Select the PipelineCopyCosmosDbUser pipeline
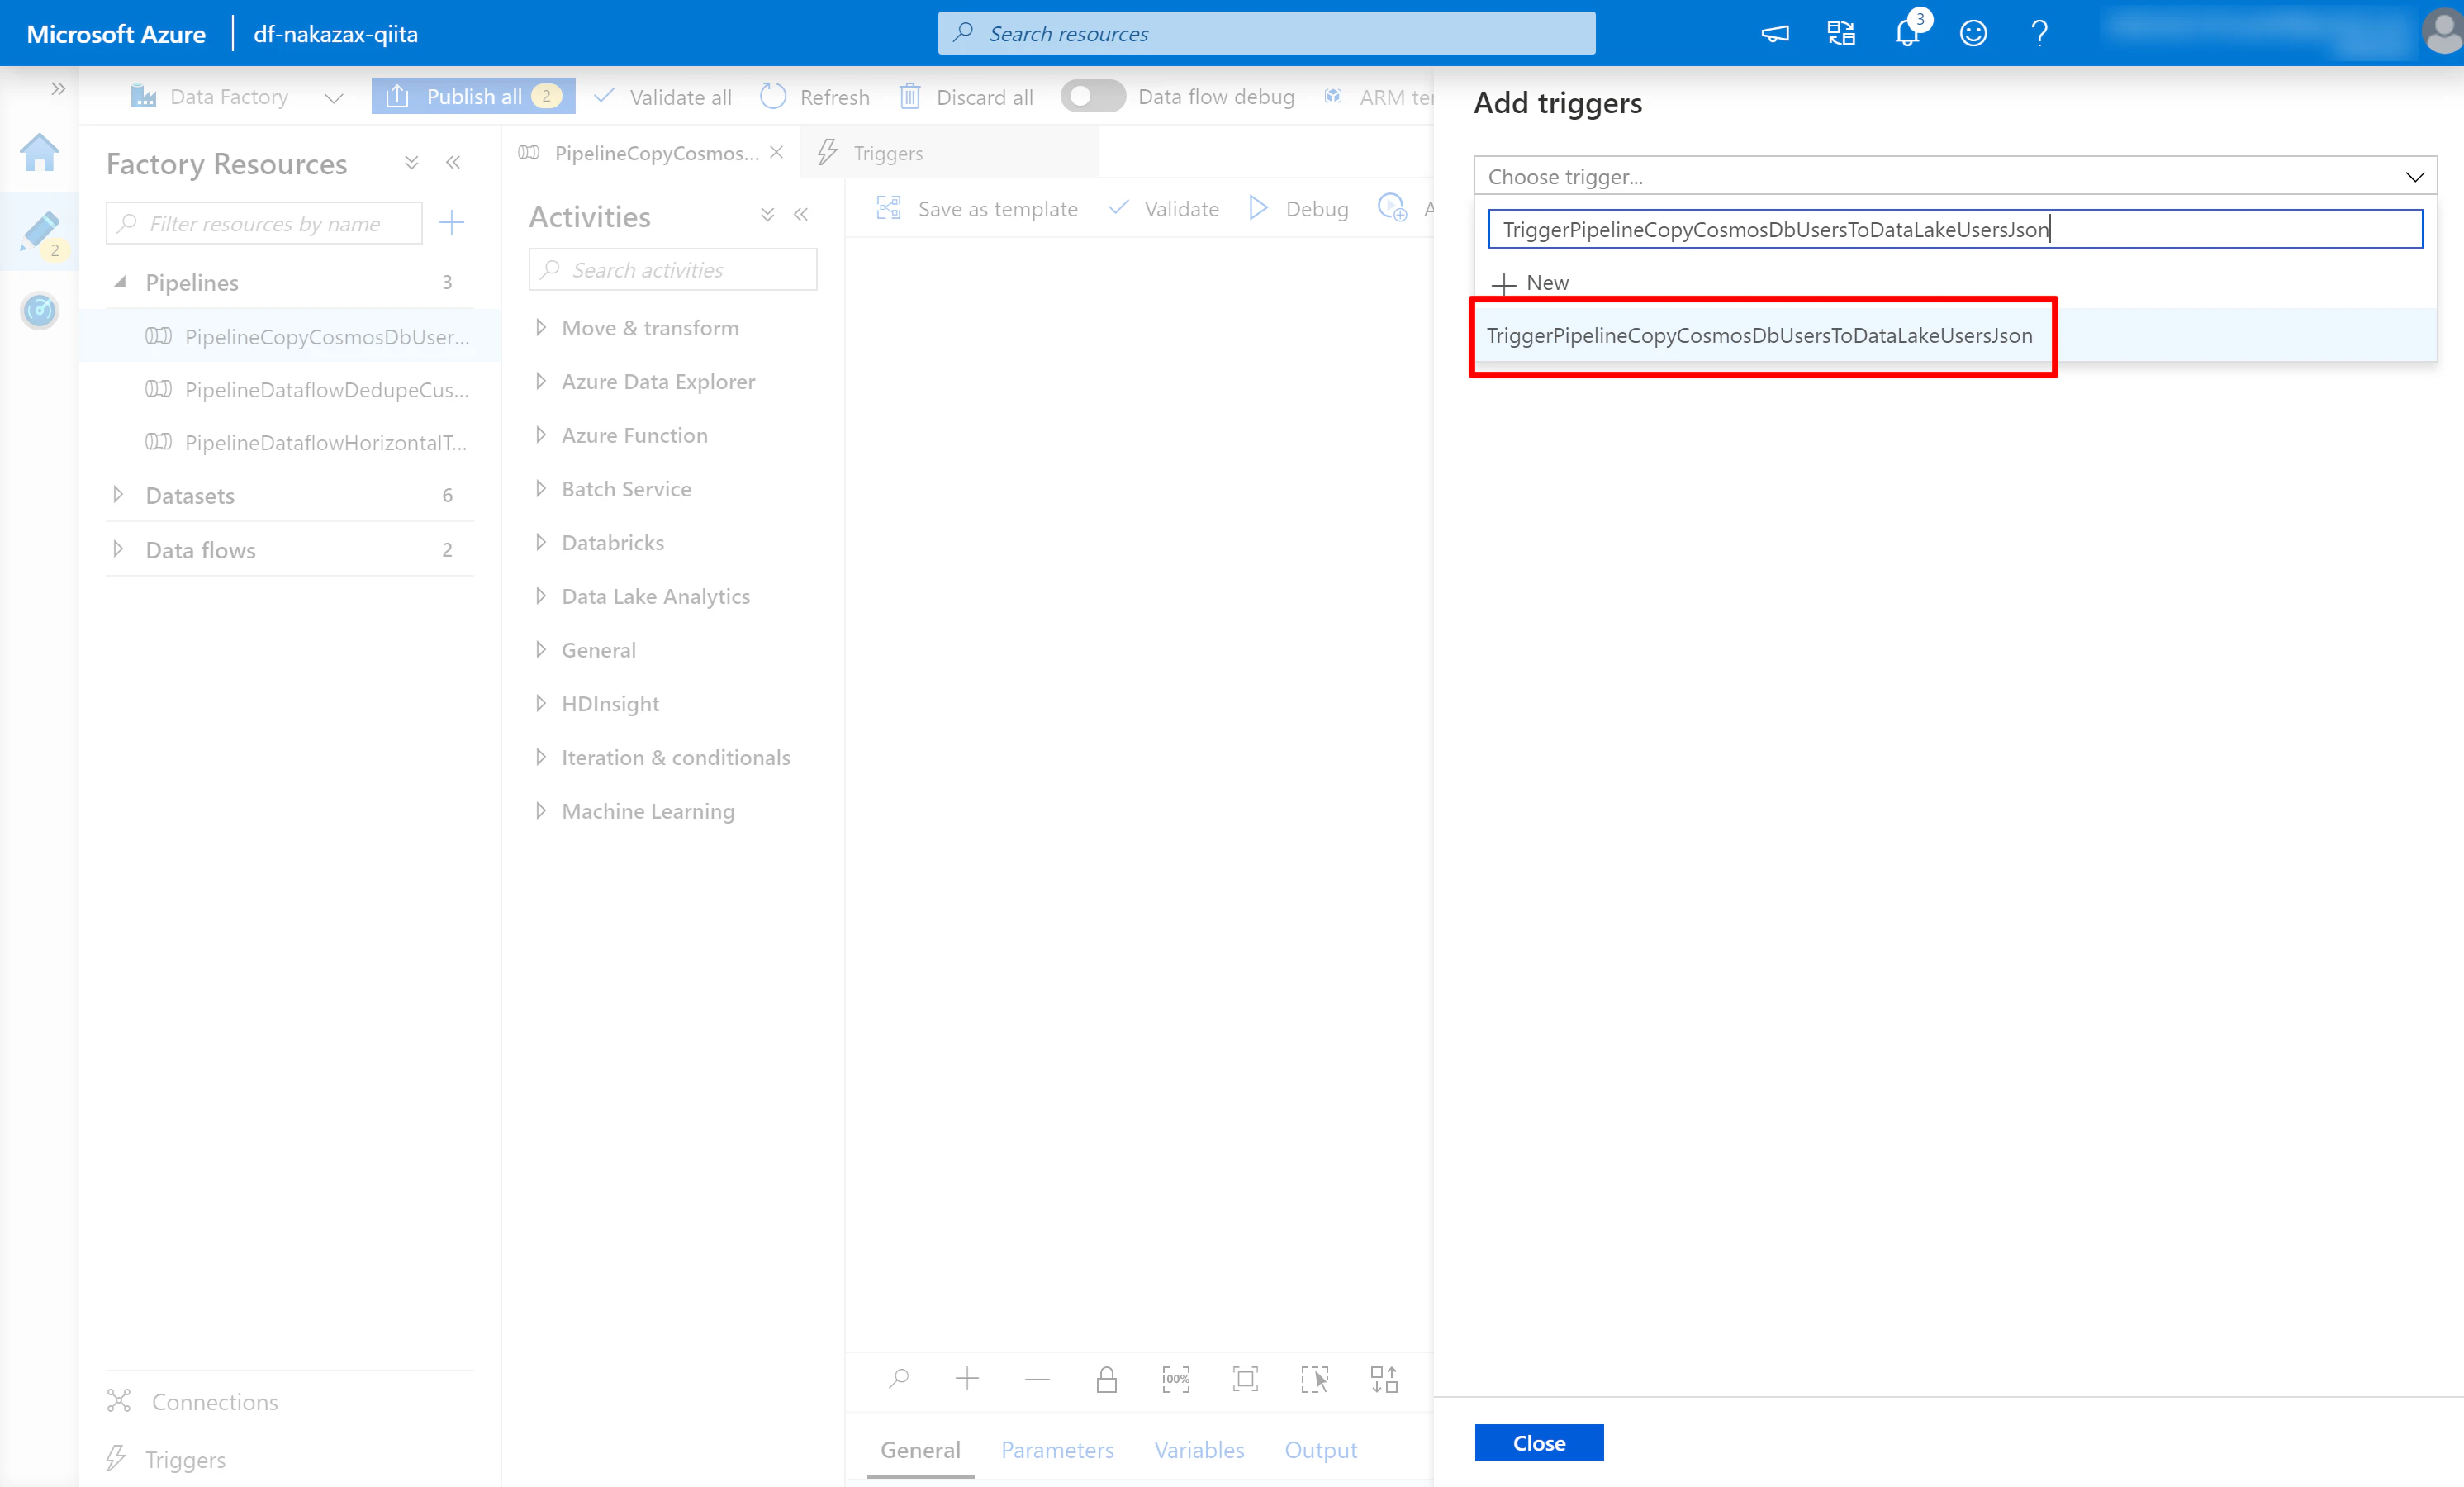 [308, 336]
